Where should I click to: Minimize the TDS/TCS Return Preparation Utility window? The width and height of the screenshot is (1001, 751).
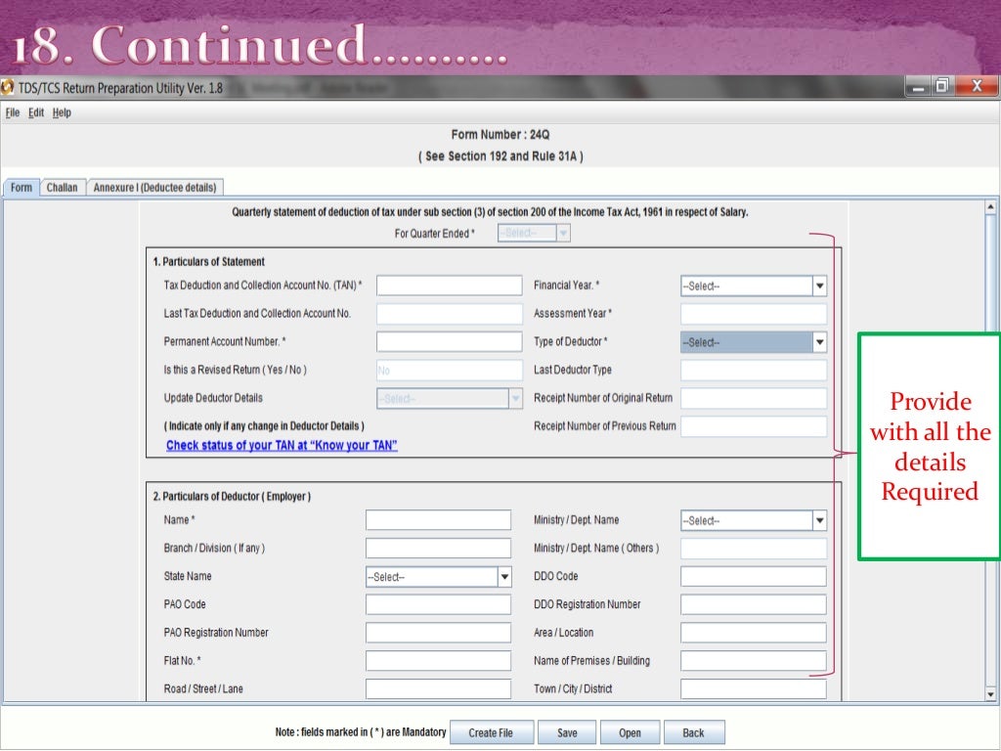pyautogui.click(x=918, y=86)
